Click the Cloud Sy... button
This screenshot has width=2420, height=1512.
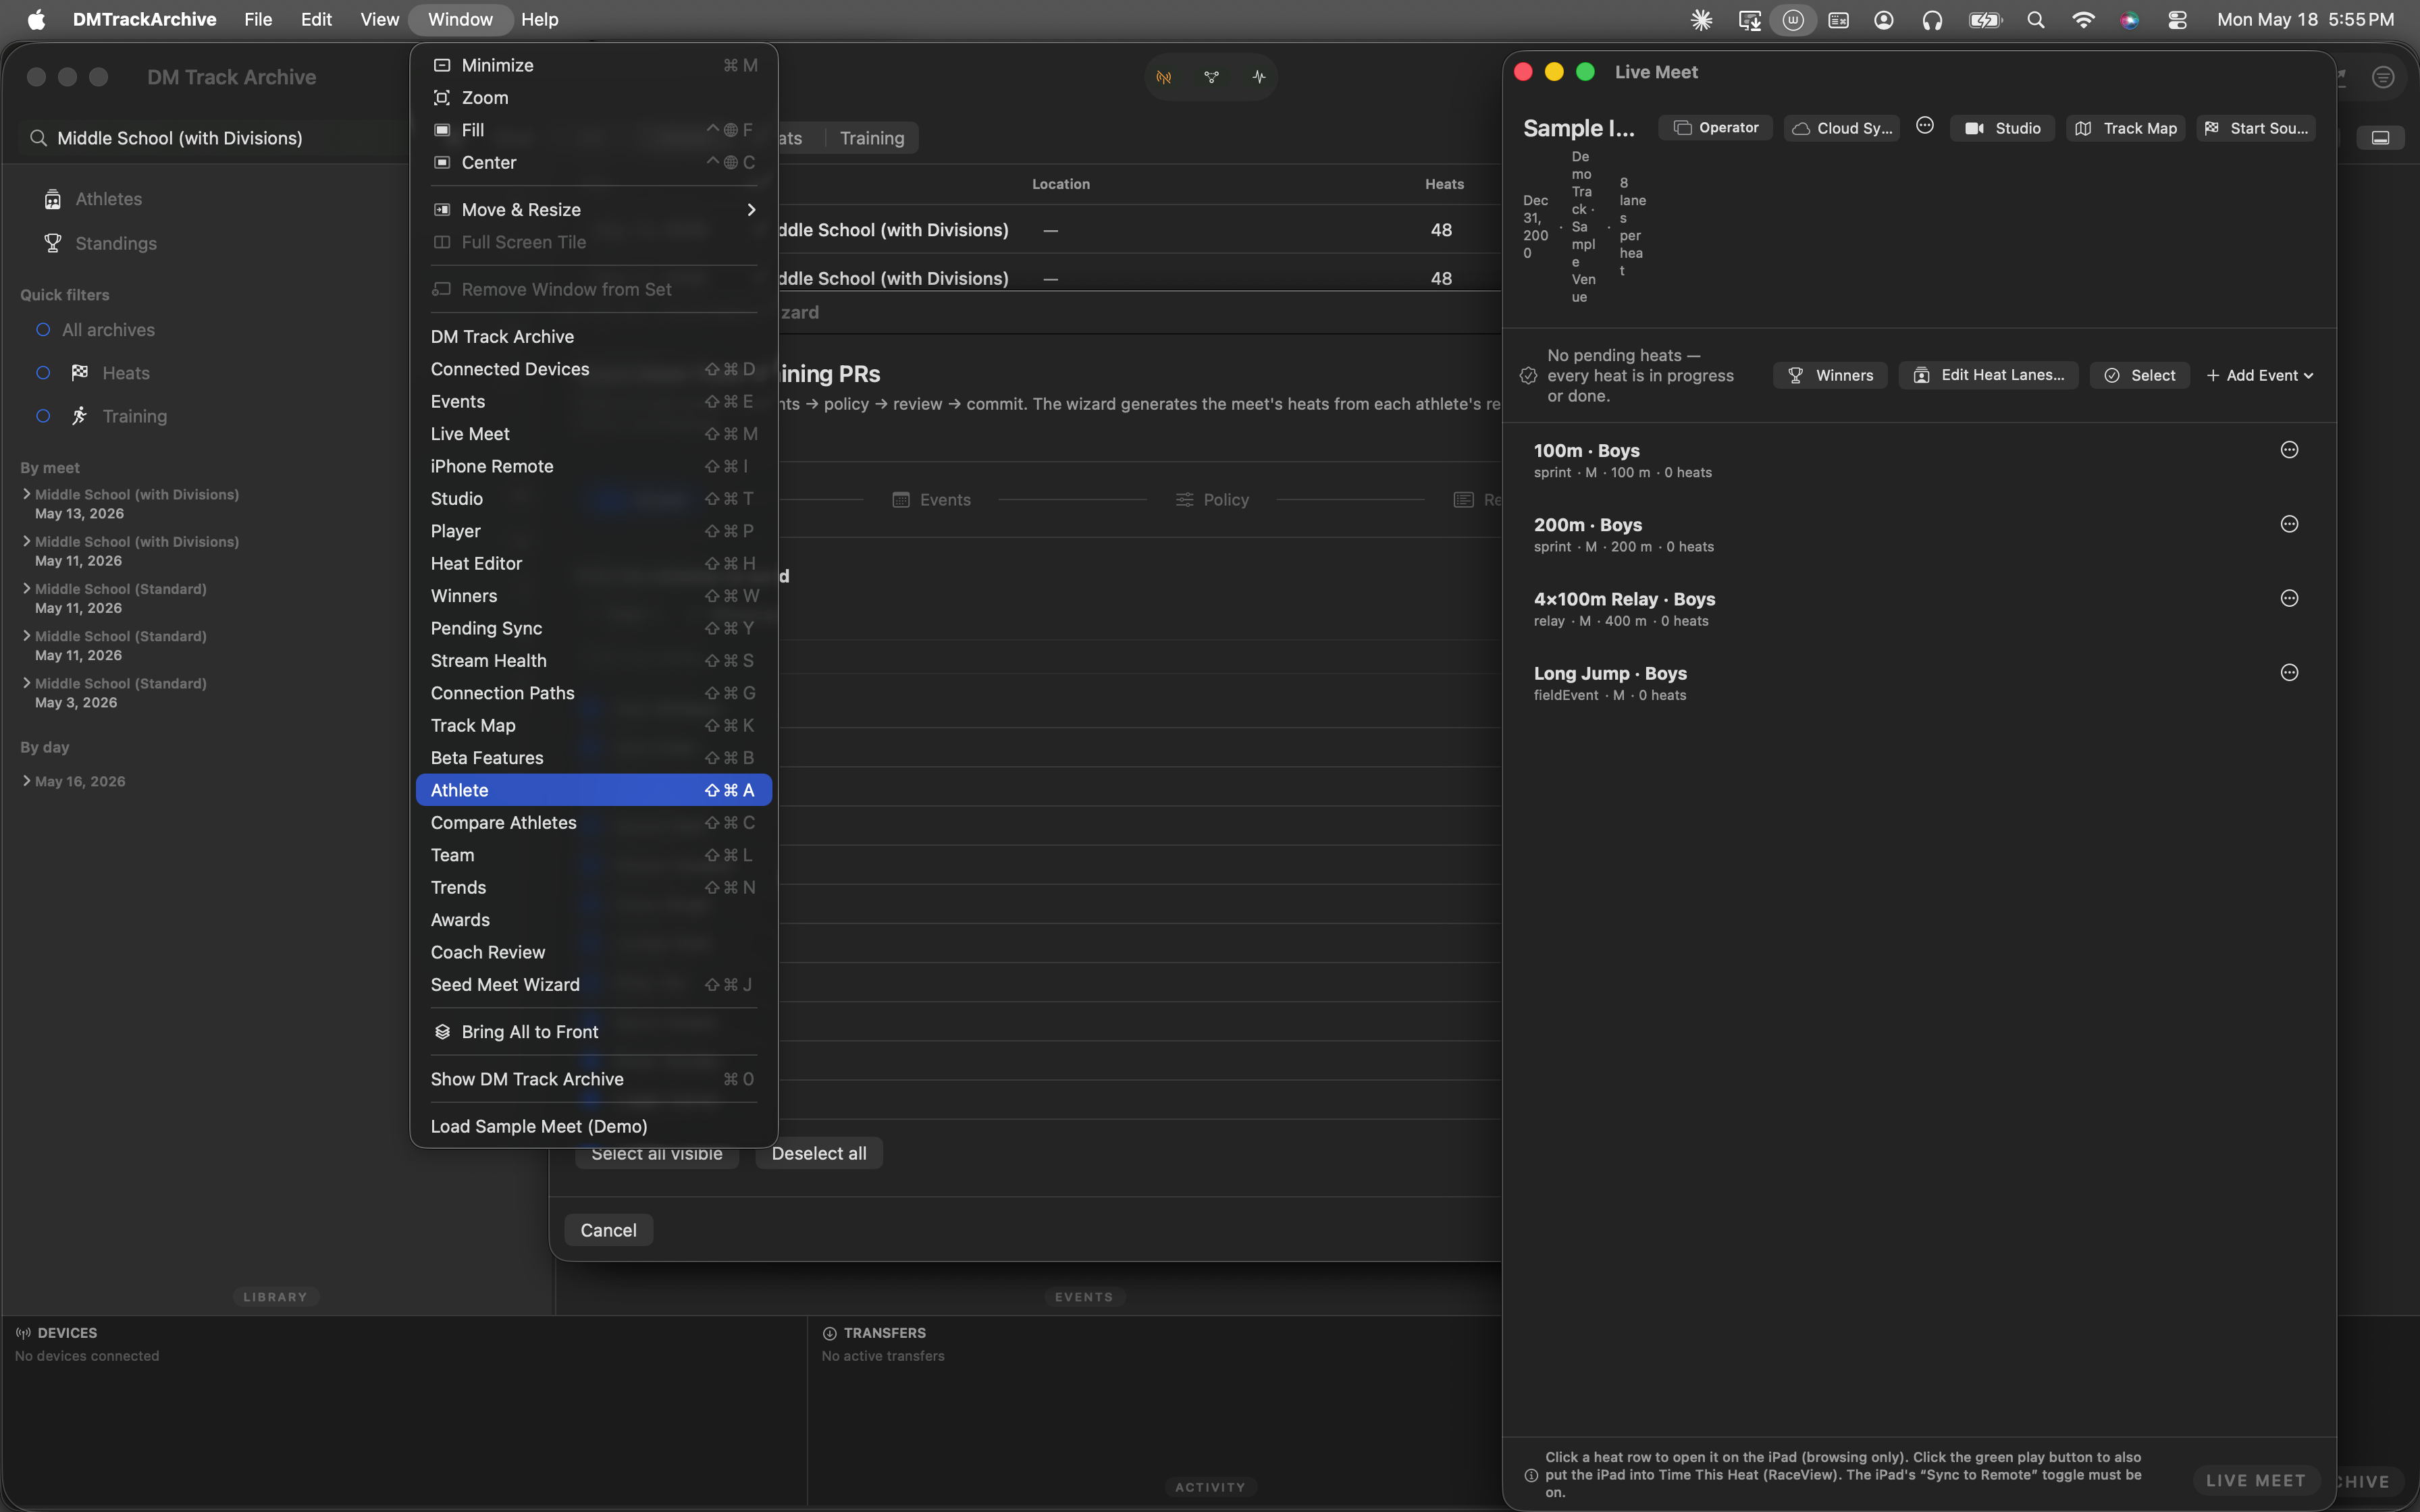tap(1841, 128)
